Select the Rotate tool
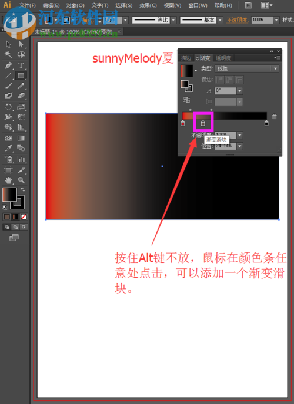The width and height of the screenshot is (294, 404). (8, 107)
